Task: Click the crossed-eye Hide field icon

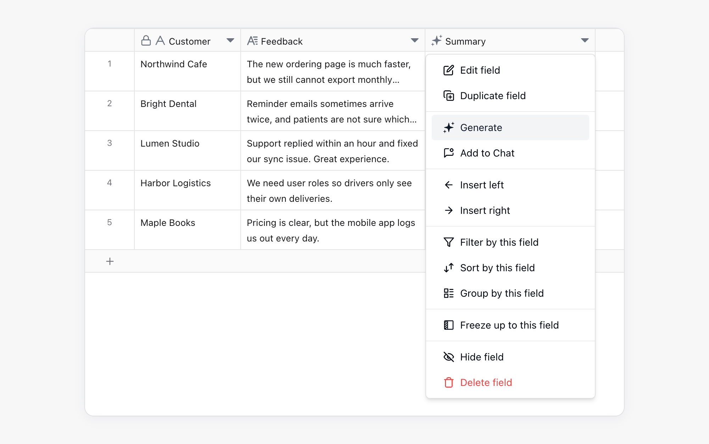Action: (448, 357)
